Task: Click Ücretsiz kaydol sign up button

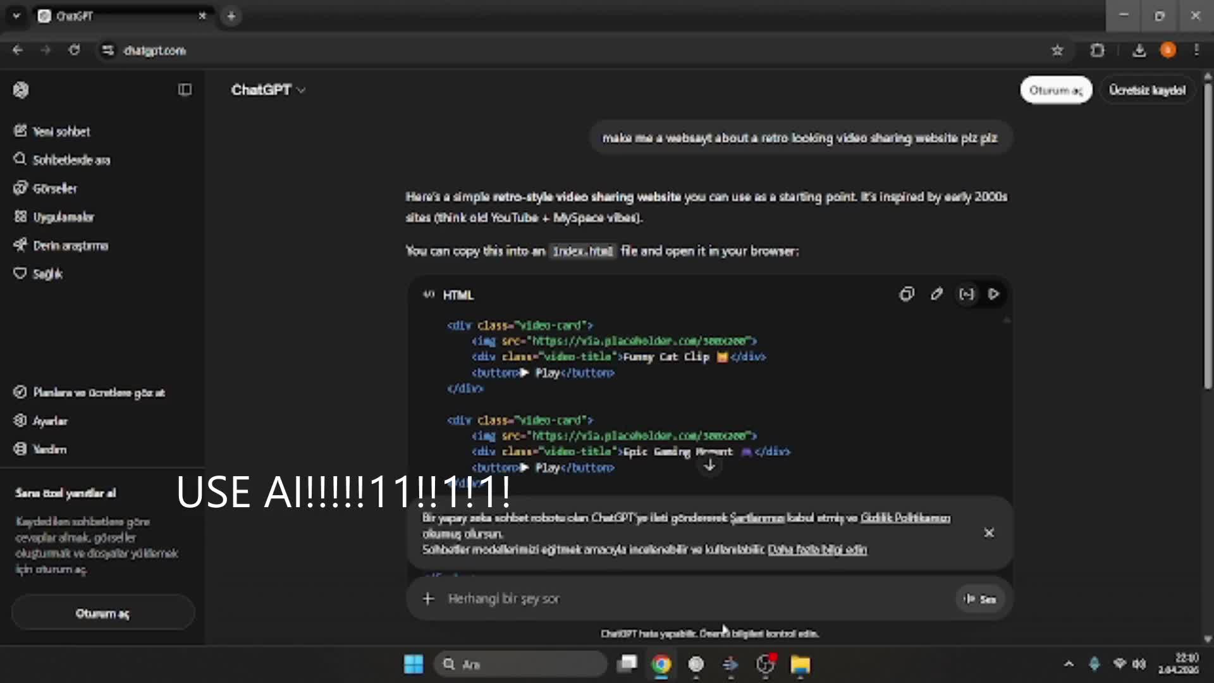Action: tap(1147, 90)
